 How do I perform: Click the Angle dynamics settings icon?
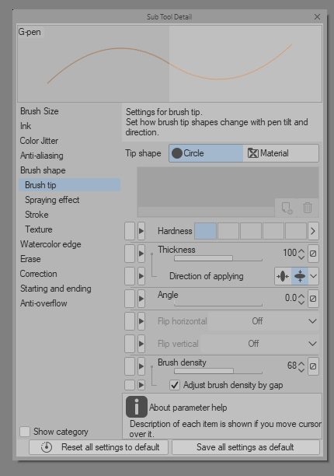[x=313, y=299]
